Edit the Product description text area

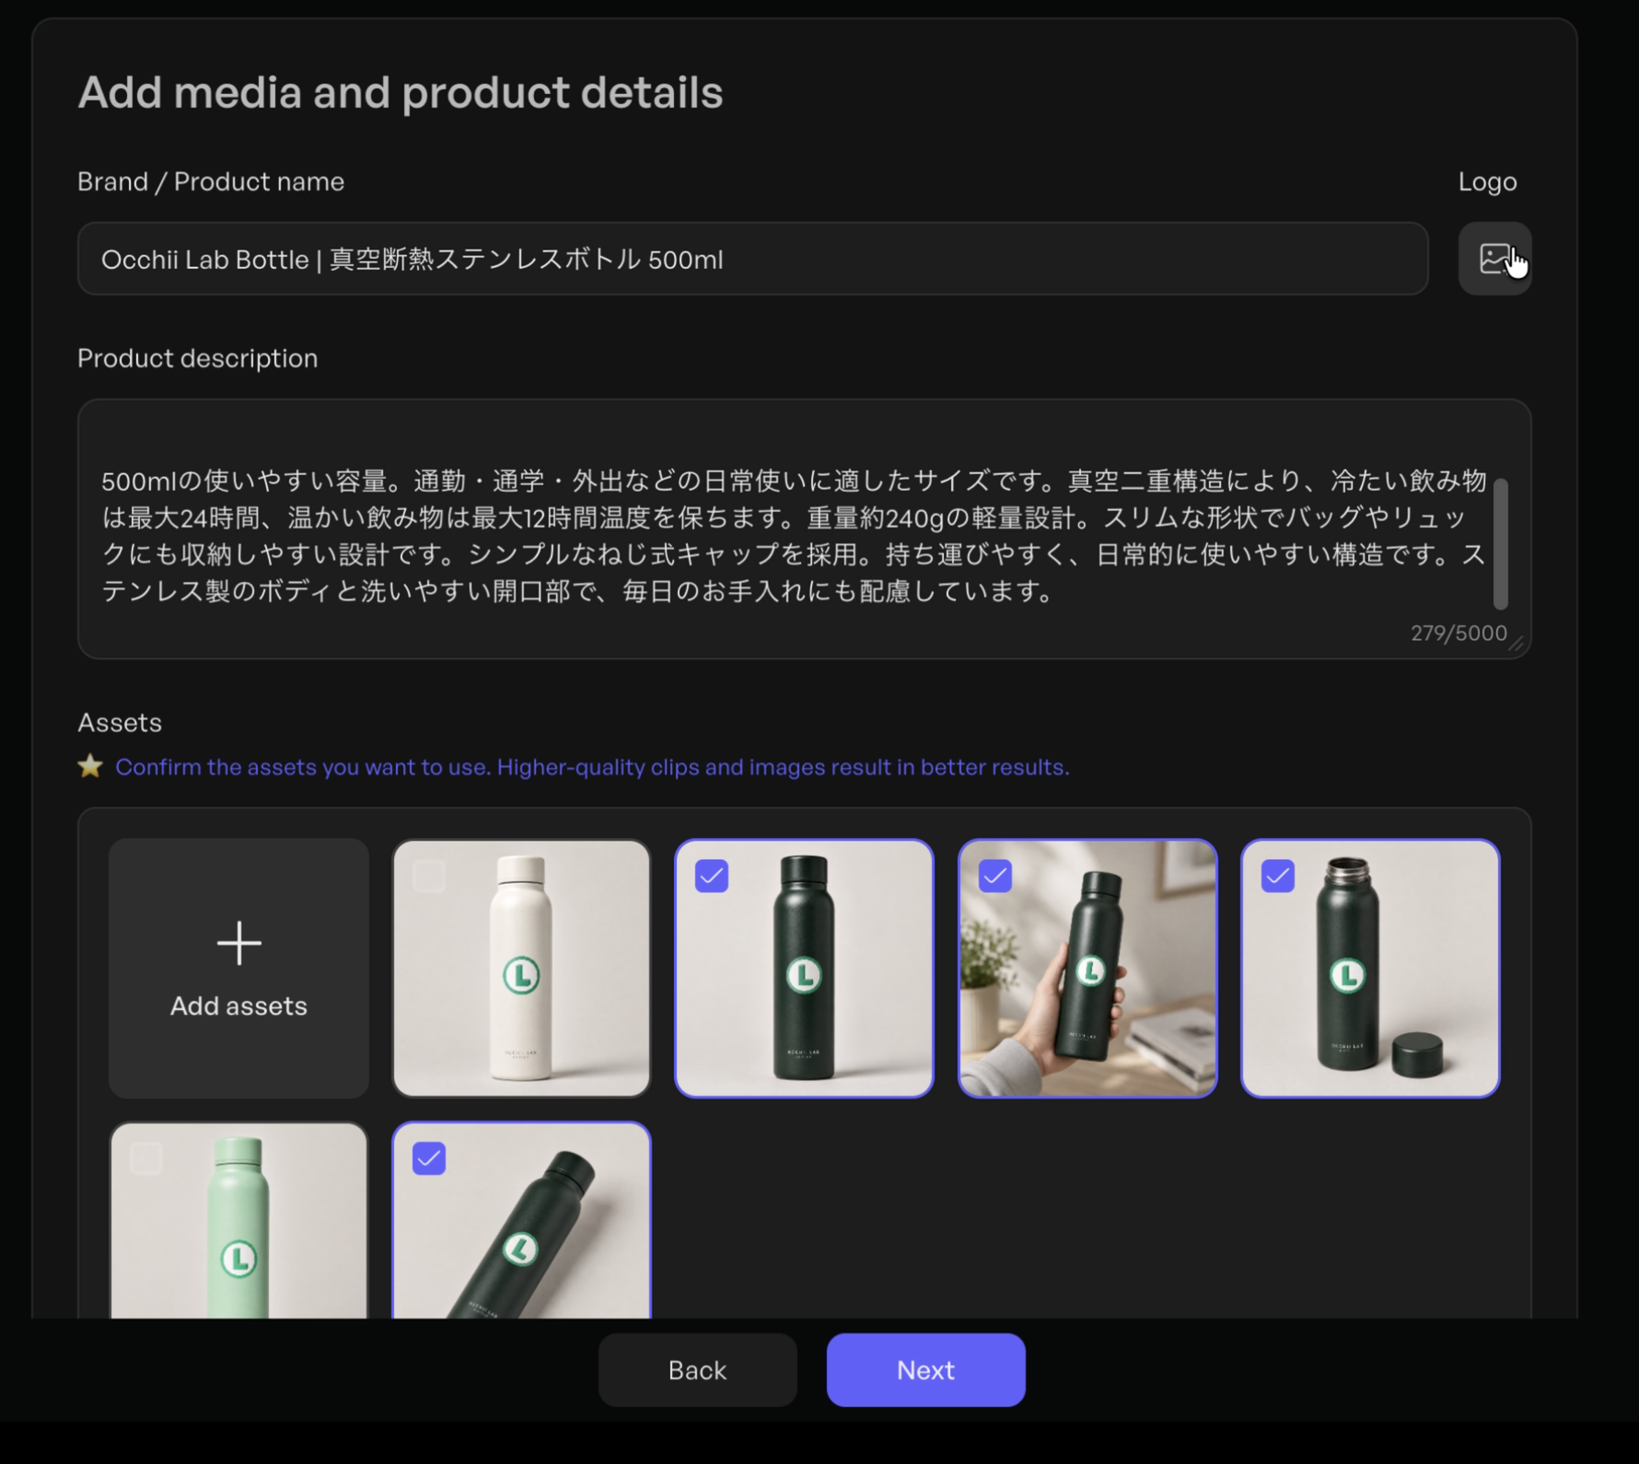[x=804, y=529]
